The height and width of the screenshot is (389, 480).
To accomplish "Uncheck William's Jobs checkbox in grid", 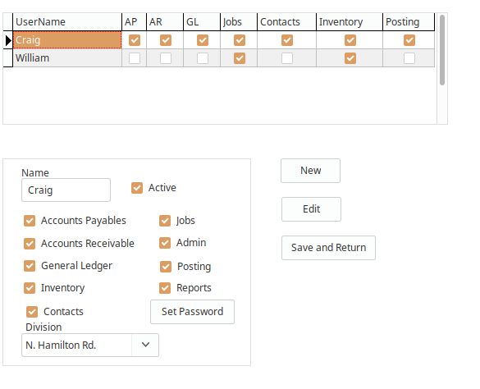I will point(240,58).
